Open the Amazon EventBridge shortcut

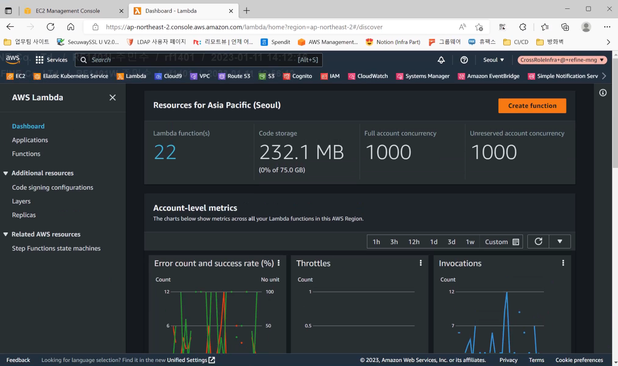click(x=489, y=76)
